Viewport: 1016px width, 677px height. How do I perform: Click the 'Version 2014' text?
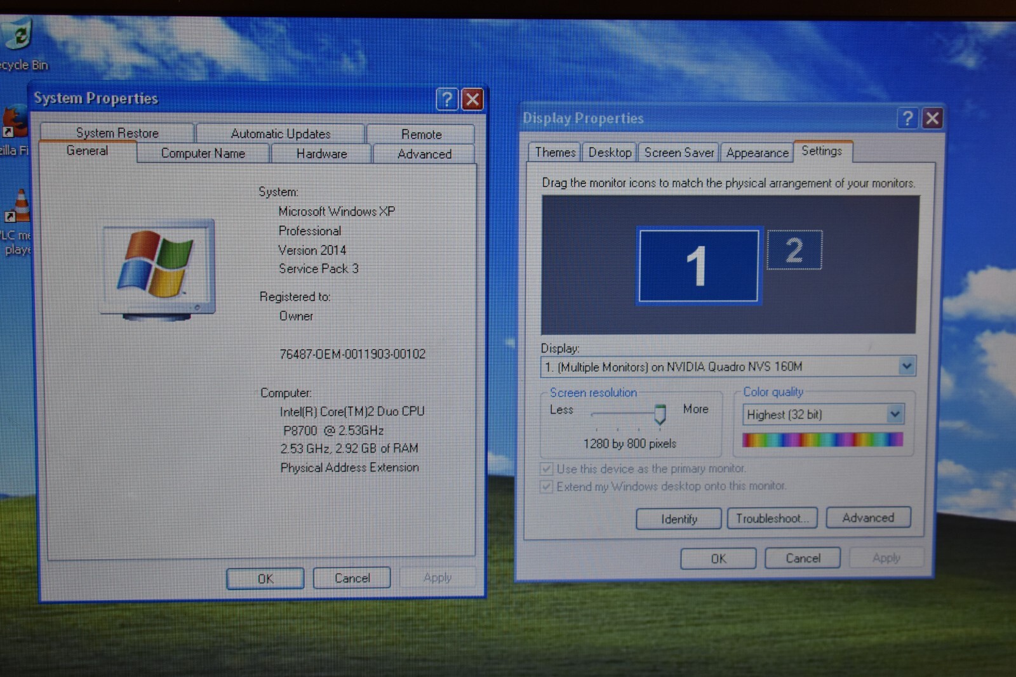coord(312,250)
